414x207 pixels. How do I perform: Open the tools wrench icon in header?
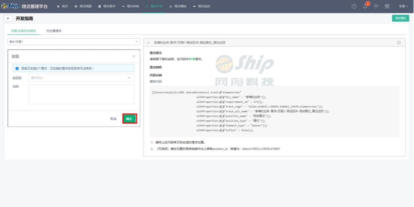coord(387,7)
